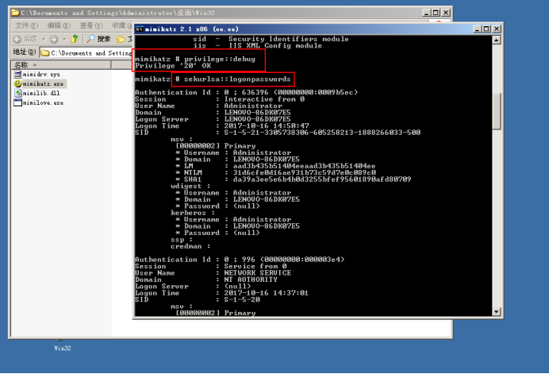Image resolution: width=549 pixels, height=374 pixels.
Task: Select the mimilove.exe file icon
Action: (x=18, y=102)
